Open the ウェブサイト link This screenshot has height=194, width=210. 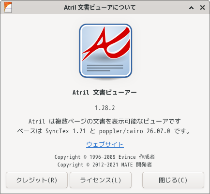pos(105,144)
